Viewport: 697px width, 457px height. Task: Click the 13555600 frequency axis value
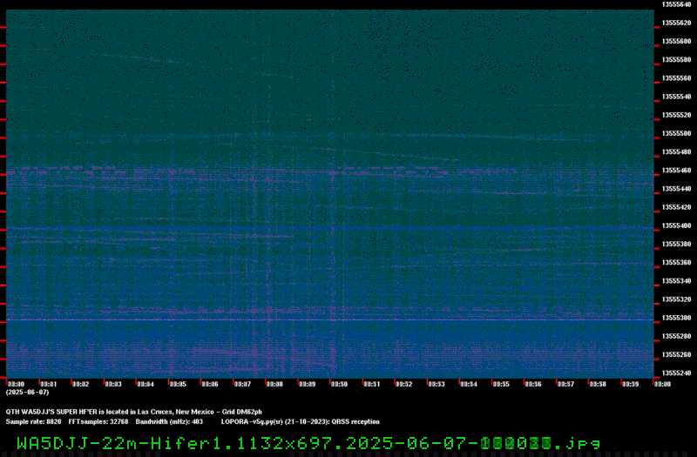677,41
